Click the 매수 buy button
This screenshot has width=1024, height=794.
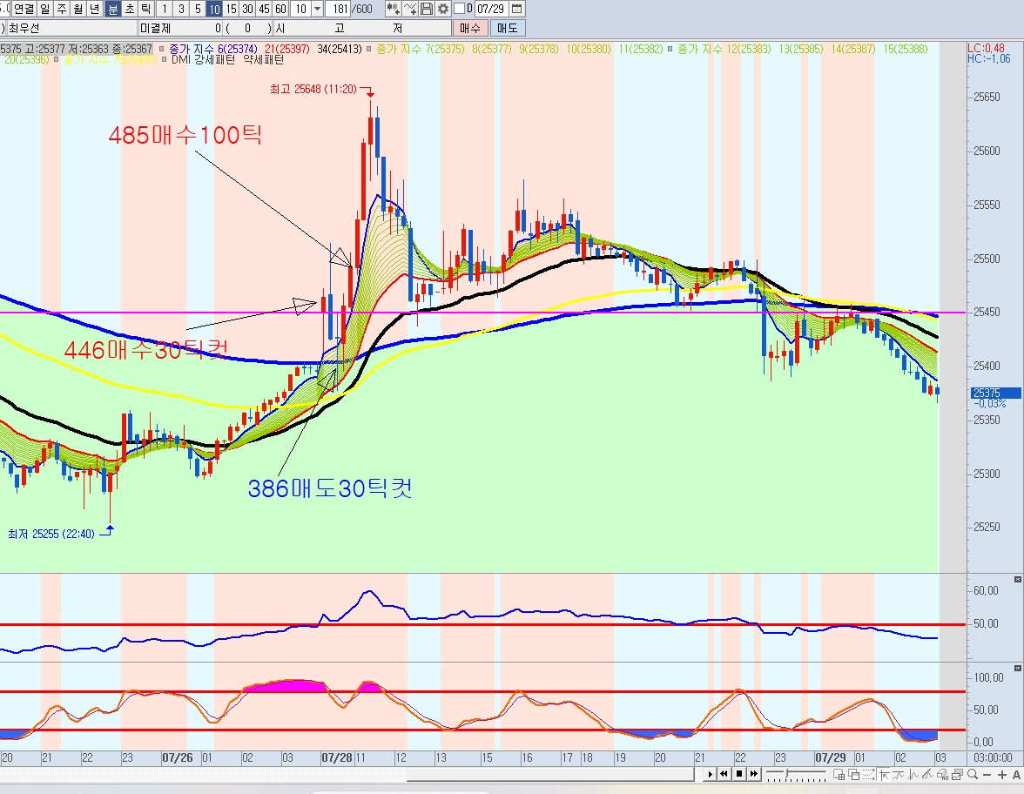click(x=469, y=28)
